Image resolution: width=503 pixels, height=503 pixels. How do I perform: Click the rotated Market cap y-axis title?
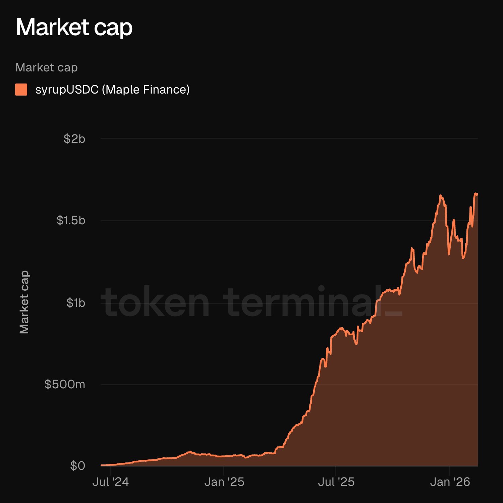[24, 302]
